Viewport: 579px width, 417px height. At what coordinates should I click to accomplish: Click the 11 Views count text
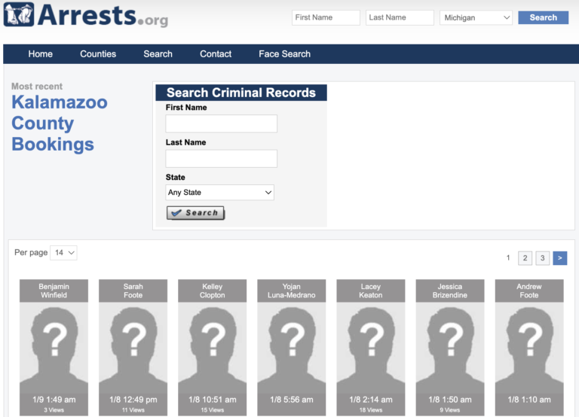pyautogui.click(x=133, y=410)
